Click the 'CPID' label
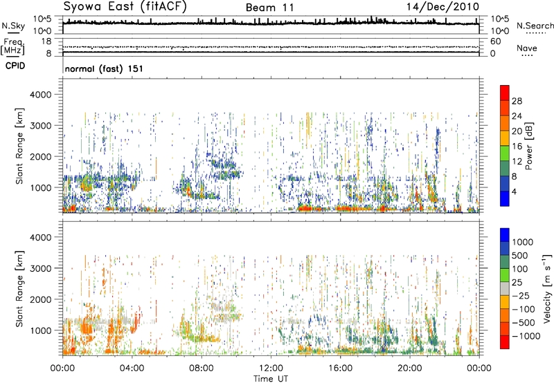554x383 pixels. [x=15, y=66]
